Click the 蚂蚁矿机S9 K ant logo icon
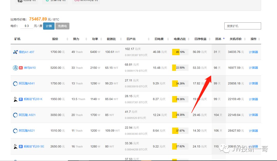 click(x=15, y=99)
